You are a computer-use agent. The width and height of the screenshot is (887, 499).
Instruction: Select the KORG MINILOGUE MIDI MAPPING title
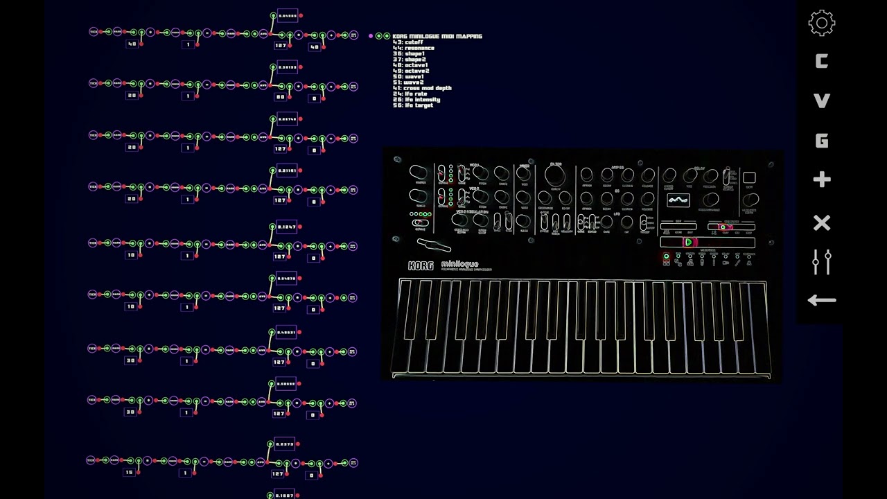(x=437, y=36)
